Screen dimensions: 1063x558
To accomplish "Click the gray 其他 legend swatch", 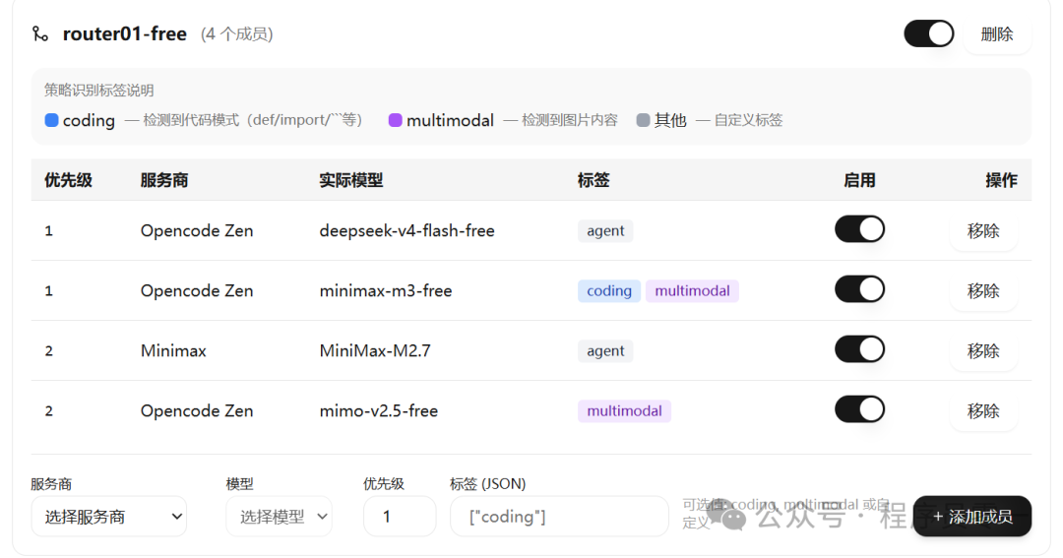I will pos(644,120).
